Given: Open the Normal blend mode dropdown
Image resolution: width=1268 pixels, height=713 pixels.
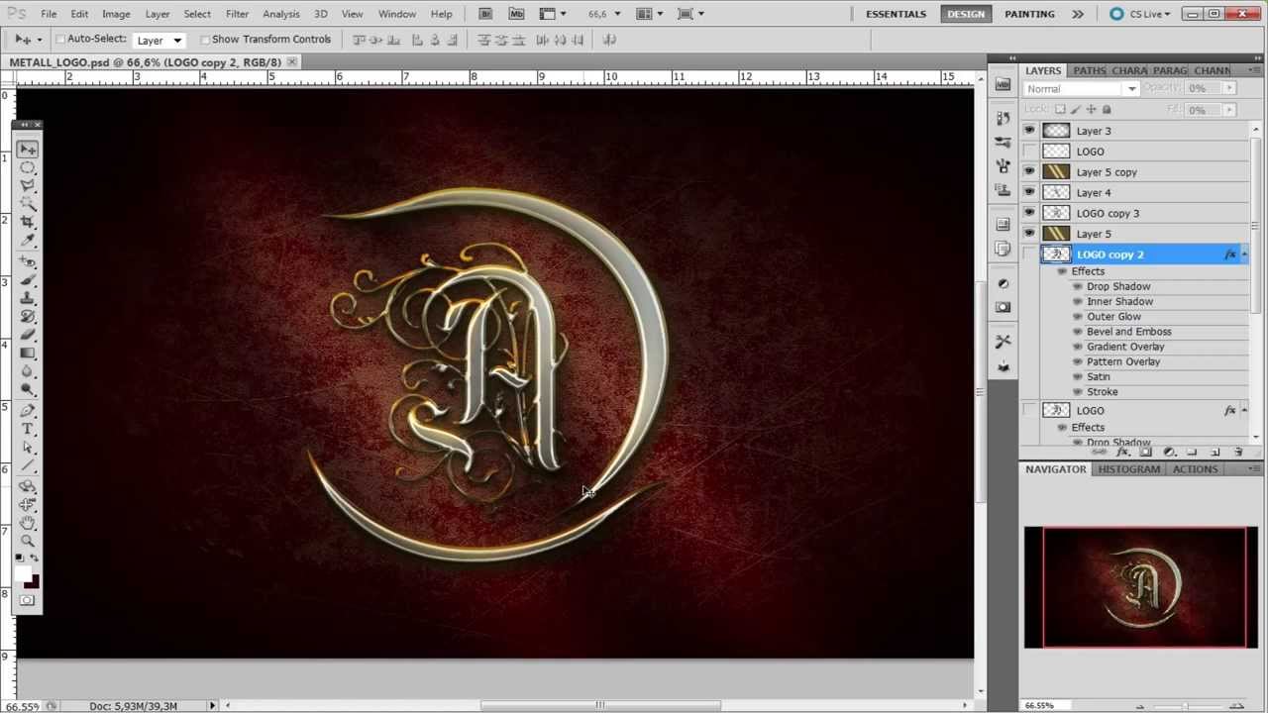Looking at the screenshot, I should point(1081,89).
